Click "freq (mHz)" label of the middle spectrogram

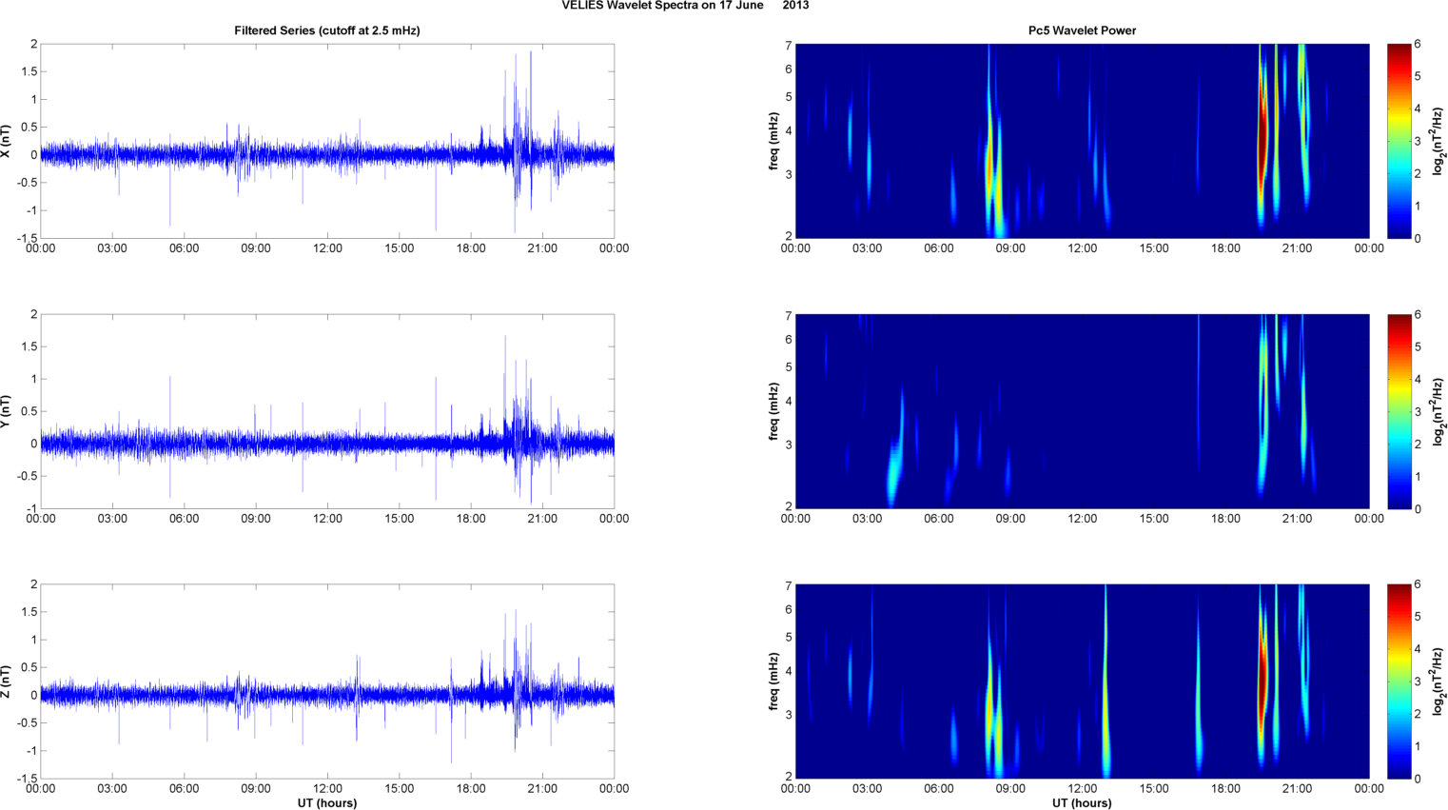(774, 411)
